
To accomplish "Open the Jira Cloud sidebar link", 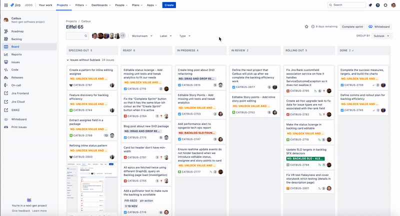I will 18,102.
